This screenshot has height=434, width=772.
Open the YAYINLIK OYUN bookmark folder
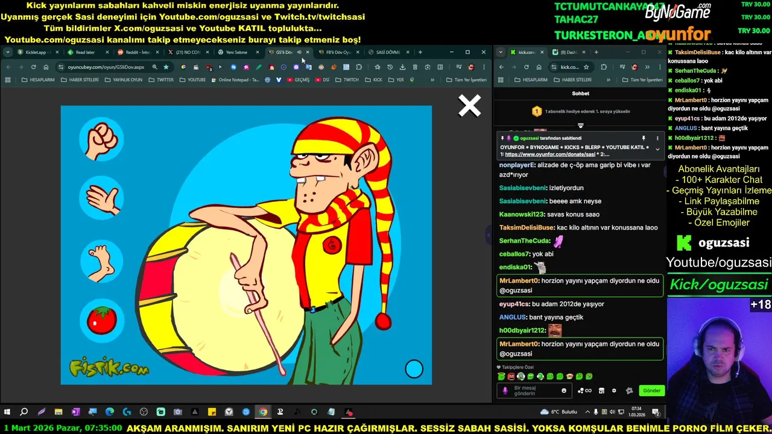click(124, 80)
